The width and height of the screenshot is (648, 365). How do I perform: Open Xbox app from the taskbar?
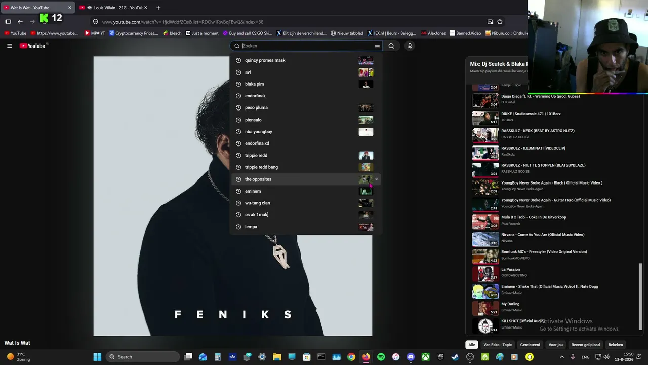(x=425, y=357)
